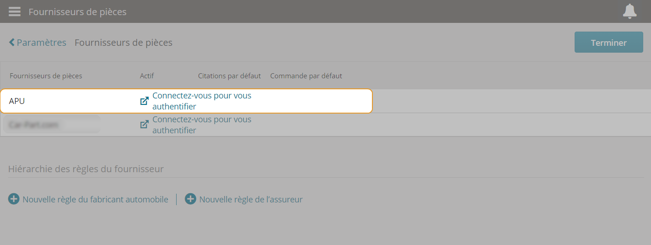Click the Citations par défaut column header
Image resolution: width=651 pixels, height=245 pixels.
pyautogui.click(x=229, y=76)
